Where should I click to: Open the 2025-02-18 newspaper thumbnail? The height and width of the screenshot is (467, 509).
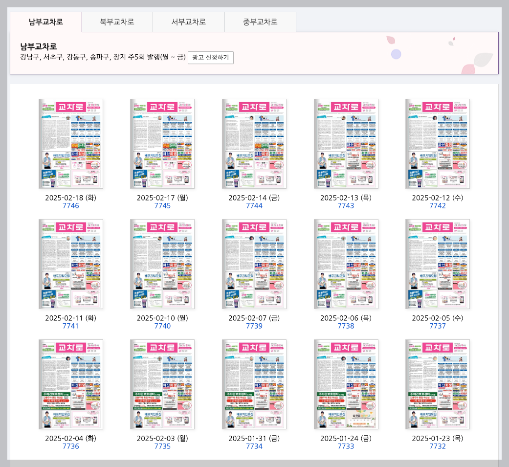coord(71,143)
